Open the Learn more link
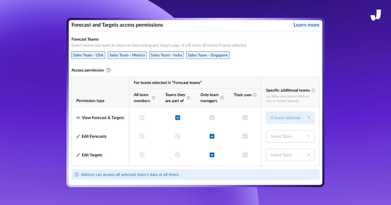The width and height of the screenshot is (391, 205). click(x=306, y=25)
